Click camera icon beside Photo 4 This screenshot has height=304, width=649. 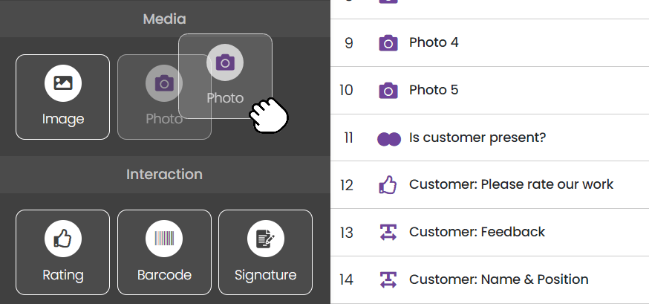pos(388,43)
